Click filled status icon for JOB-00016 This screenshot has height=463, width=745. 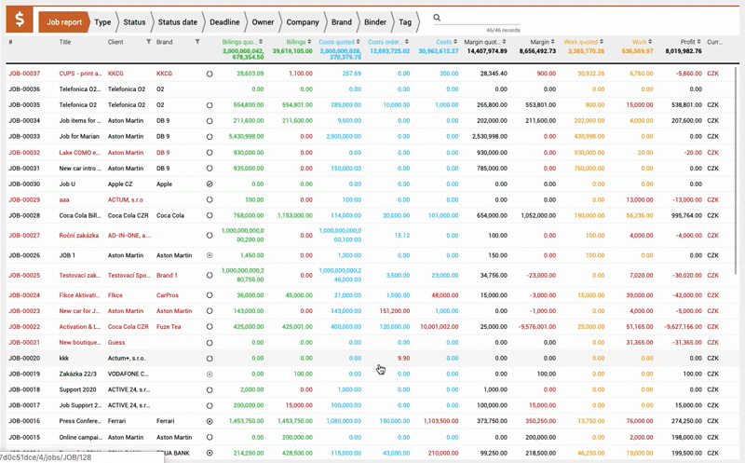(x=210, y=421)
